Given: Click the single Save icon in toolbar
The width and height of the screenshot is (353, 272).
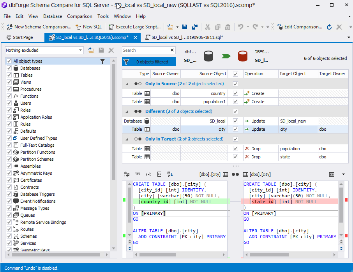Looking at the screenshot, I should click(x=185, y=27).
